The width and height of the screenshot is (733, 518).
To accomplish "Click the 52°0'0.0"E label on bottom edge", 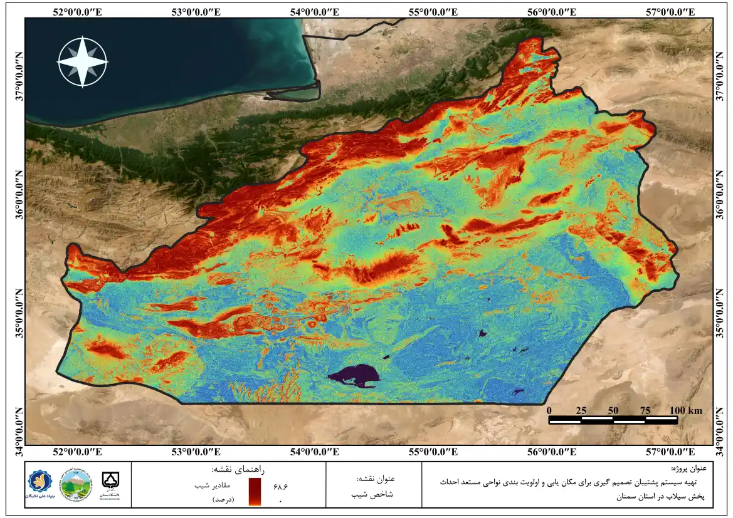I will pos(77,452).
